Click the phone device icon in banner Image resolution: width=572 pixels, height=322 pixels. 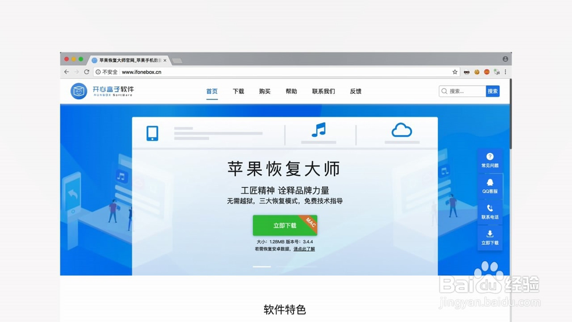(x=153, y=133)
